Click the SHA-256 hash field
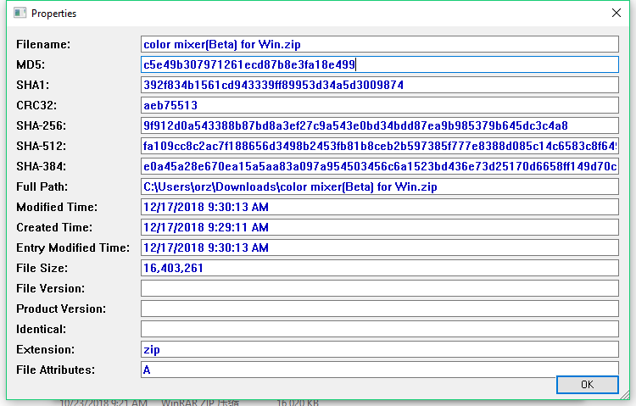 pyautogui.click(x=379, y=125)
